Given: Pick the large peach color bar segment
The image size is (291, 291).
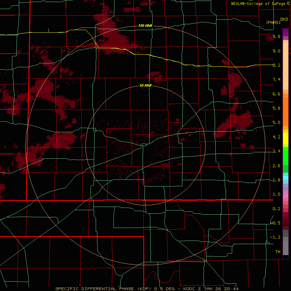Looking at the screenshot, I should 286,67.
